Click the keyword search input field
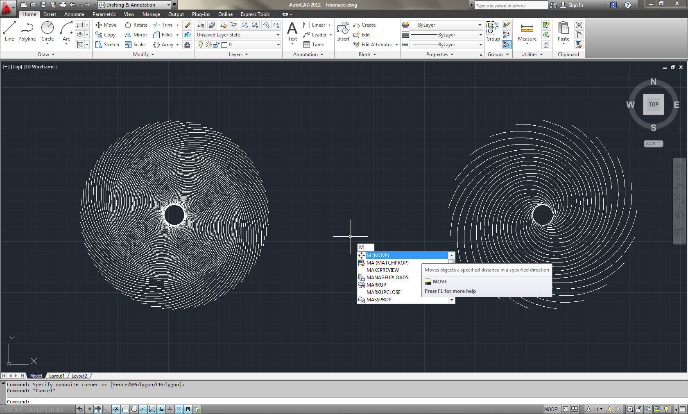This screenshot has width=688, height=414. 511,5
